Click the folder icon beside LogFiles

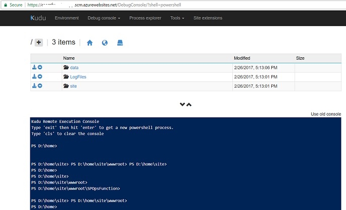66,77
